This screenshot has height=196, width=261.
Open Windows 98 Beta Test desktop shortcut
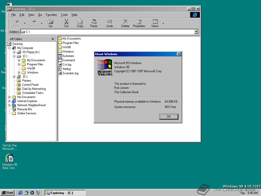(x=9, y=158)
